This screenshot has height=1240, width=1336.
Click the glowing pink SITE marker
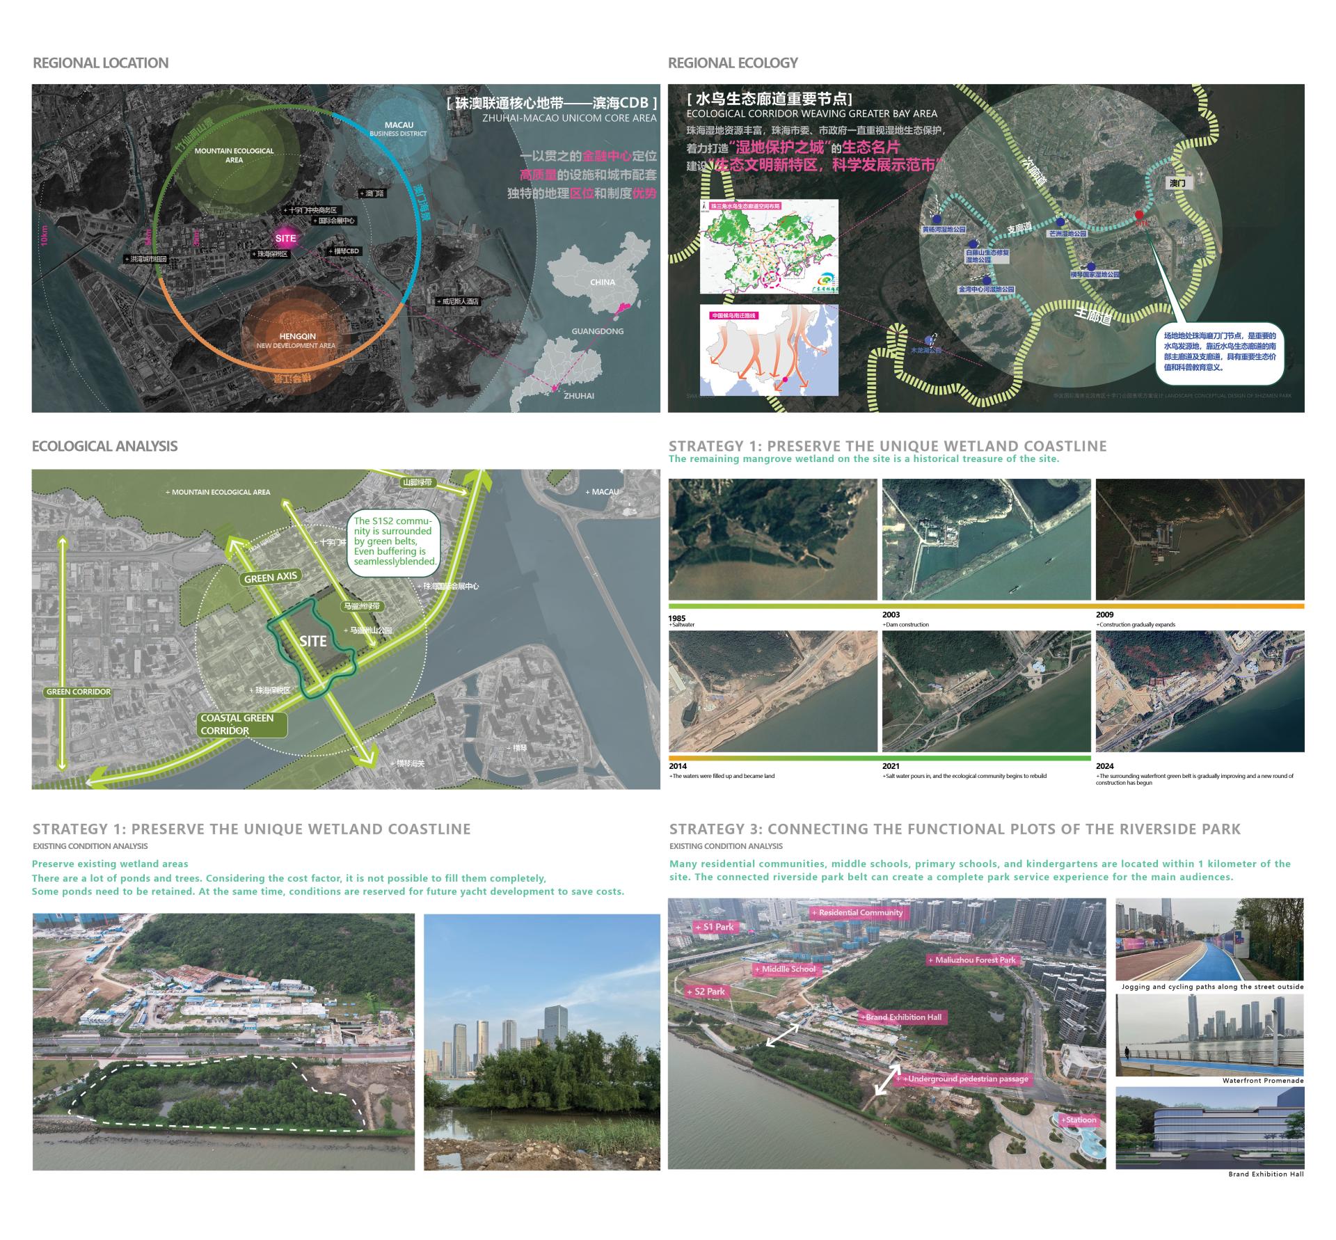pyautogui.click(x=285, y=238)
